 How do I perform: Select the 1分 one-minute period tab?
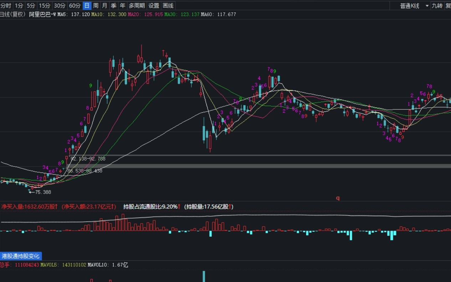[19, 6]
